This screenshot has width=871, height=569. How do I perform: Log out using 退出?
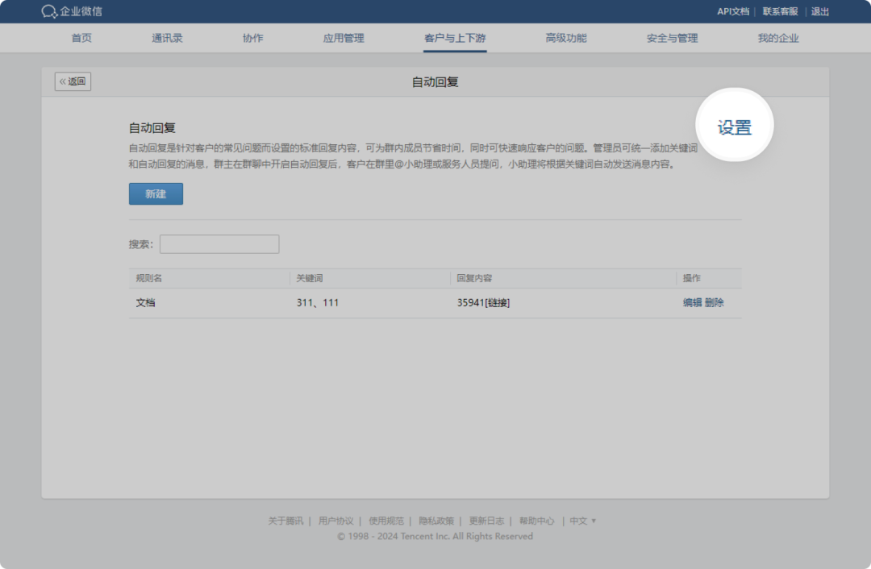click(819, 11)
